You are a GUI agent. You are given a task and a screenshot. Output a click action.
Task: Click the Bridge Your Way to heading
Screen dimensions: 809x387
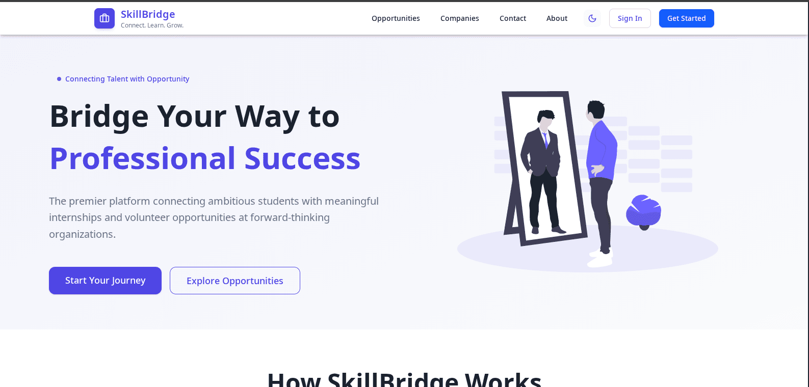click(x=195, y=117)
